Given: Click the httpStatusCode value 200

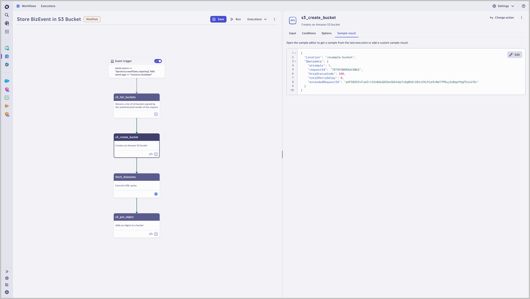Looking at the screenshot, I should [341, 74].
